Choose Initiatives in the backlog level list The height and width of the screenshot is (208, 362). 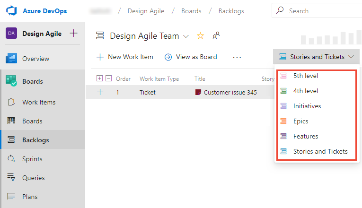(x=307, y=106)
